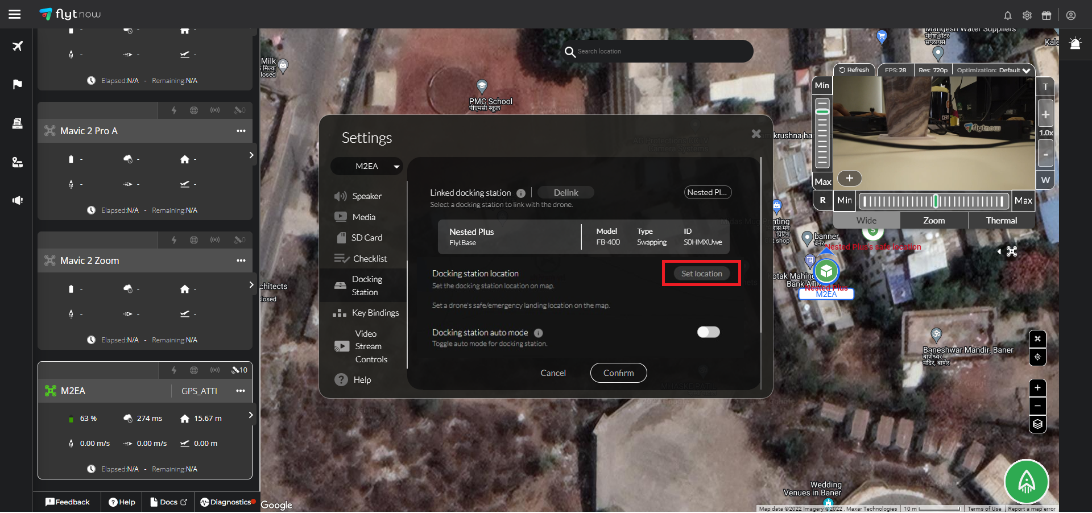
Task: Open the SD Card settings section
Action: (366, 238)
